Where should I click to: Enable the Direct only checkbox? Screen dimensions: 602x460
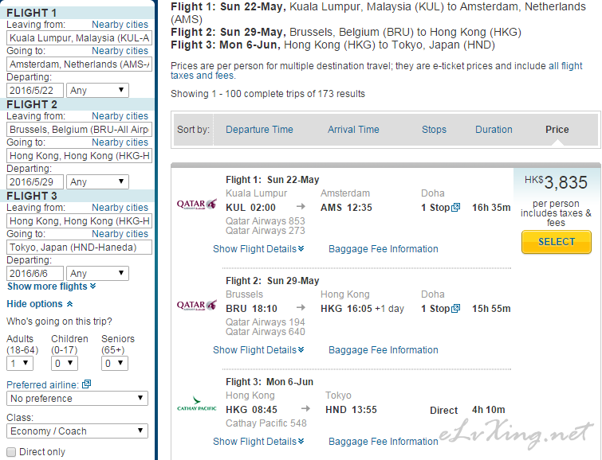tap(11, 452)
